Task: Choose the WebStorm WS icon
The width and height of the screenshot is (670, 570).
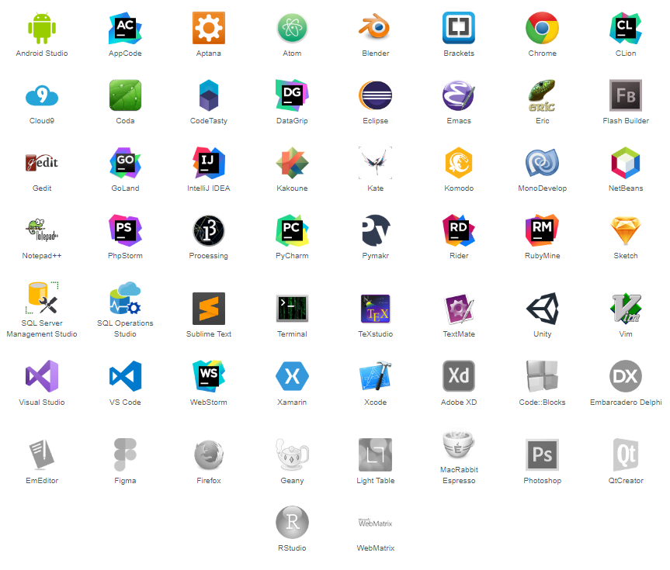Action: tap(209, 376)
